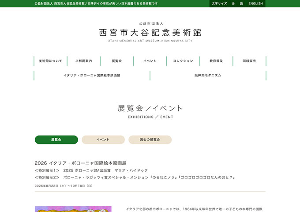Open the イベント navigation menu item
The image size is (300, 212).
click(x=150, y=61)
